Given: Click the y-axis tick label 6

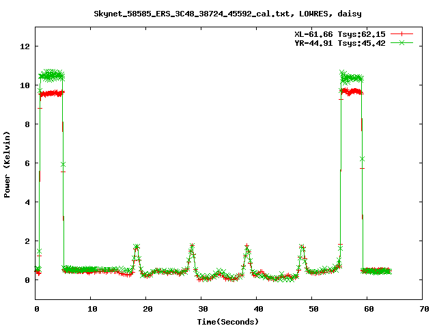Looking at the screenshot, I should (27, 163).
